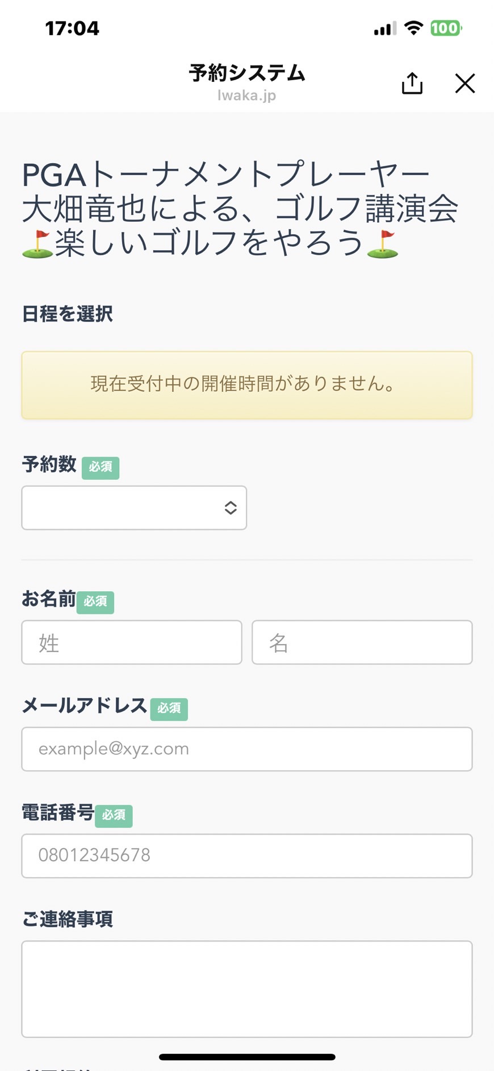Close the 予約システム web view
Viewport: 494px width, 1071px height.
(465, 84)
